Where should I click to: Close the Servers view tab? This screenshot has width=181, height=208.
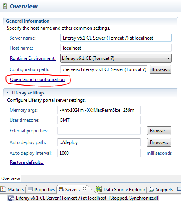[85, 189]
